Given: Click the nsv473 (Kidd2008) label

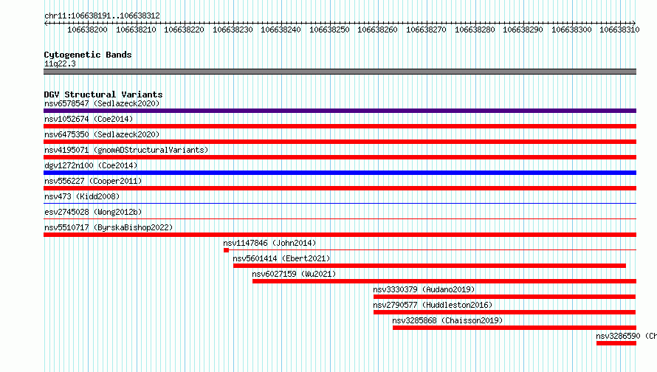Looking at the screenshot, I should 82,196.
